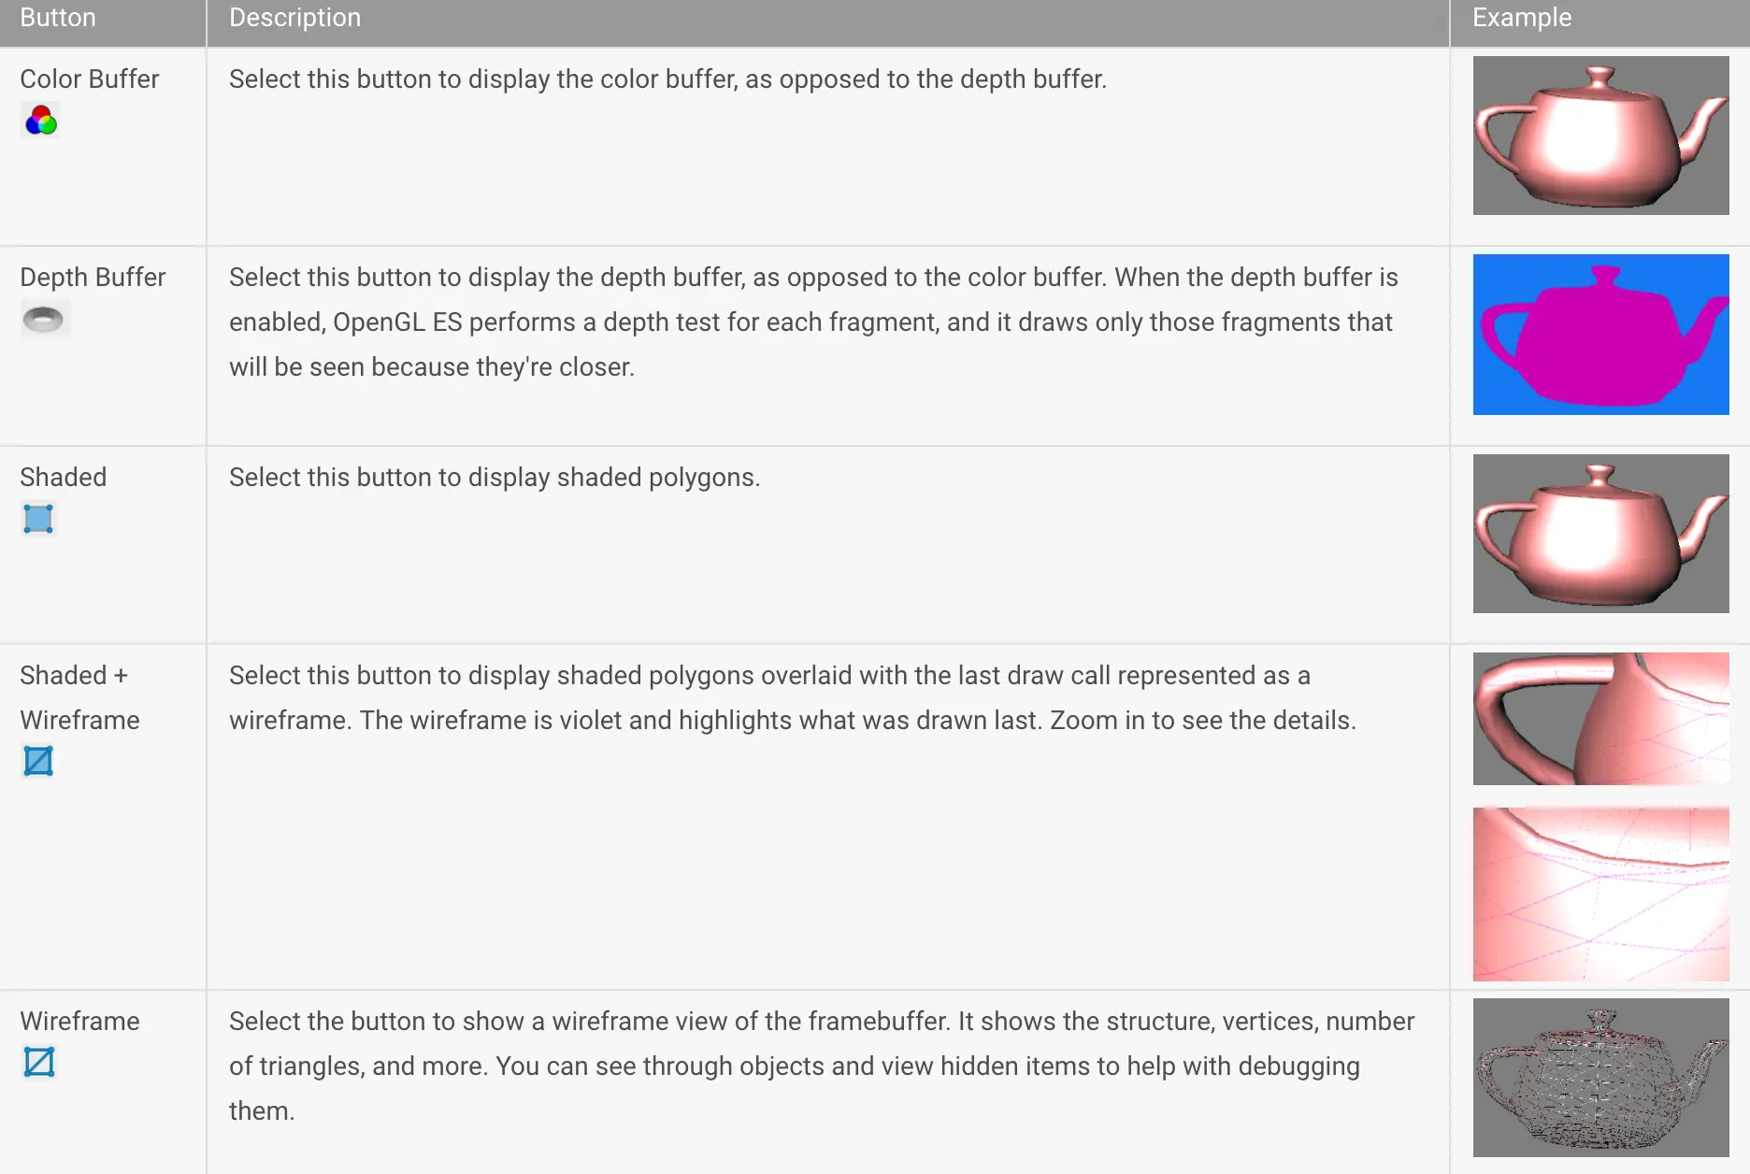Click the Wireframe row label text

click(79, 1022)
